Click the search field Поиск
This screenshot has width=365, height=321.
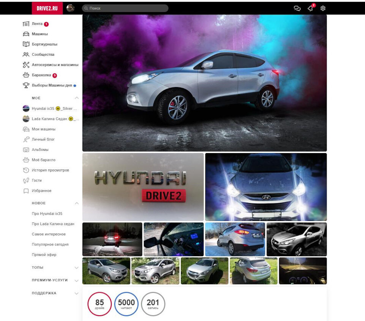(125, 8)
